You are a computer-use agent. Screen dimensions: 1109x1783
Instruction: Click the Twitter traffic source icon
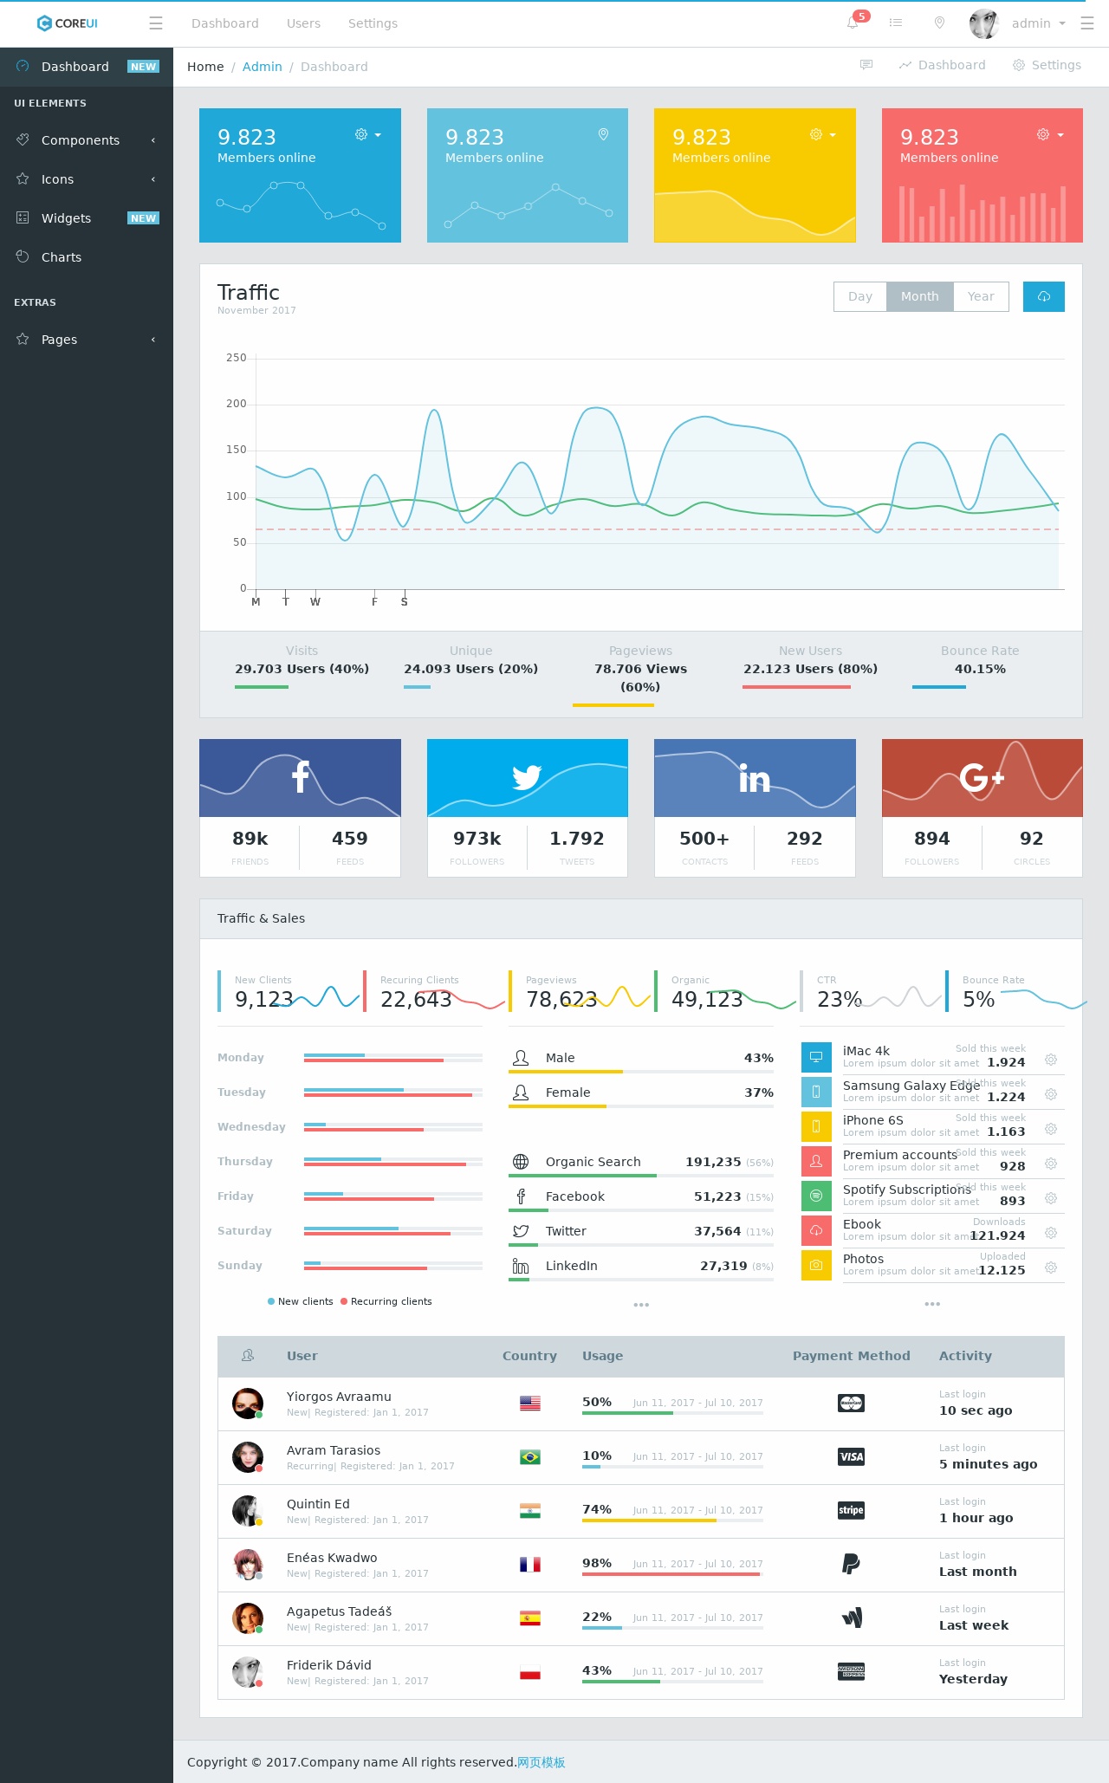click(521, 1231)
